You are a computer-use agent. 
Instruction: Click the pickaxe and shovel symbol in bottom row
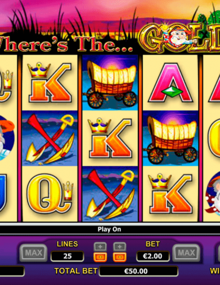[110, 194]
